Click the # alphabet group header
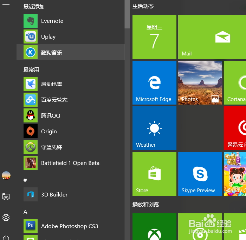This screenshot has width=246, height=240. (25, 180)
